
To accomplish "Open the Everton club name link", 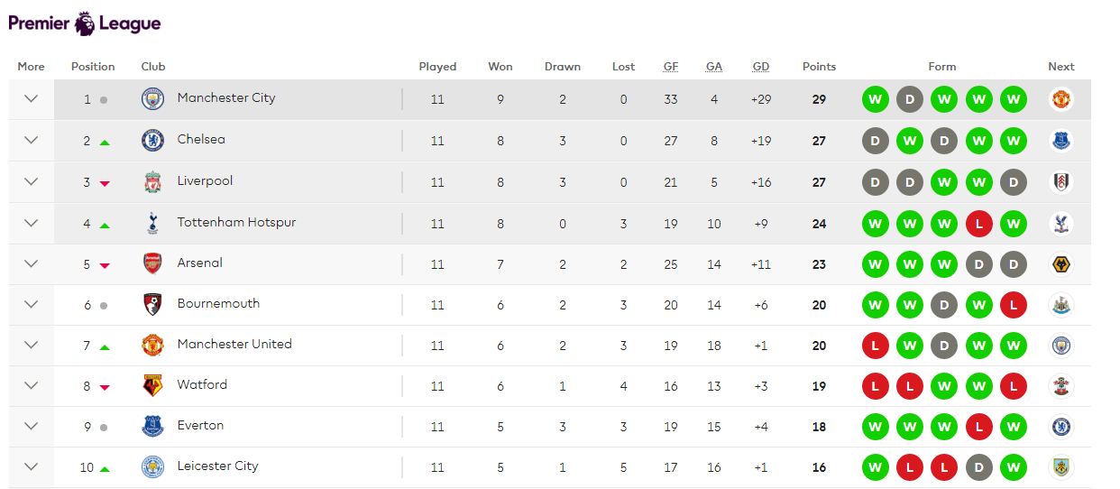I will pyautogui.click(x=200, y=425).
